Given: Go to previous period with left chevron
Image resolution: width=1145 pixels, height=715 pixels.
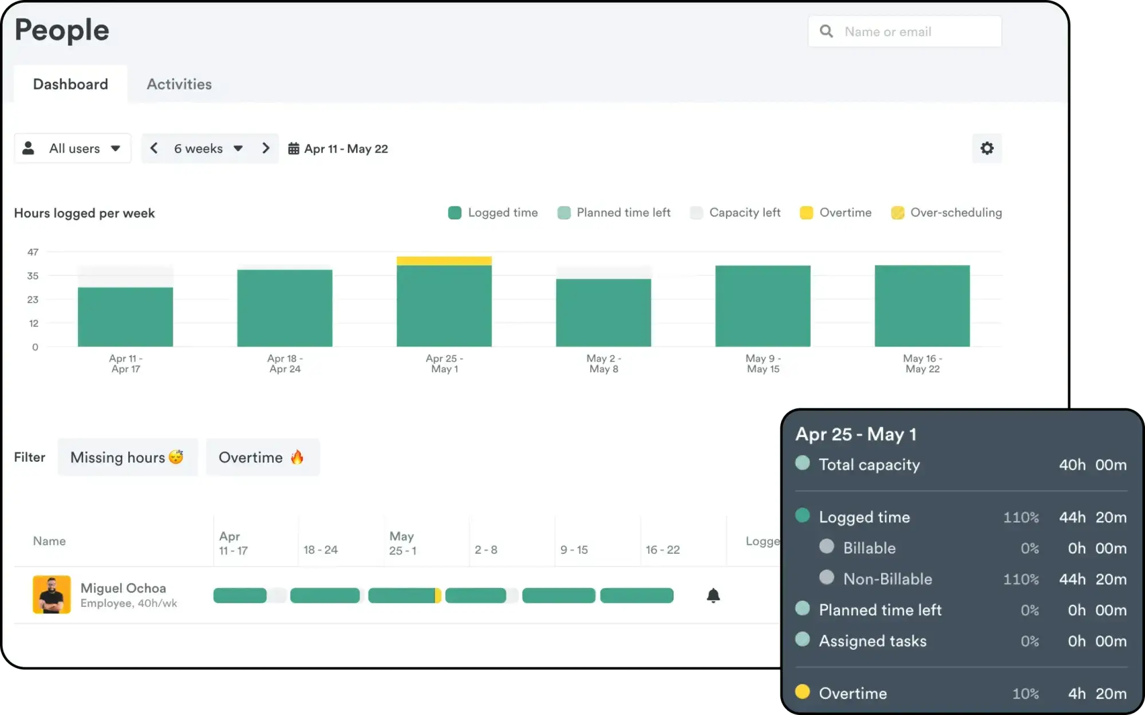Looking at the screenshot, I should point(154,149).
